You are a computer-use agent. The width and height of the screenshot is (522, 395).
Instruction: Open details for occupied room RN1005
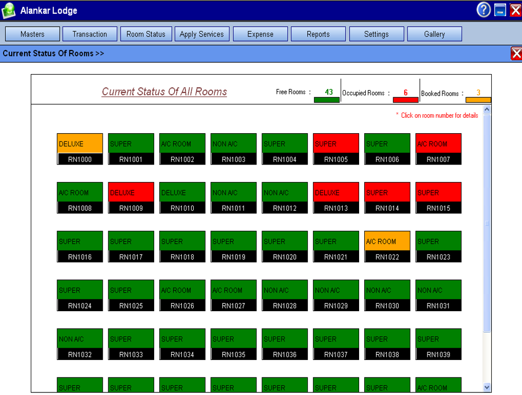[336, 159]
